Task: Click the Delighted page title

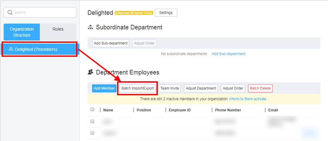Action: 100,13
